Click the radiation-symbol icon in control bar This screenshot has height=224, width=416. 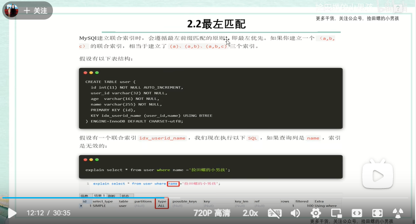(x=398, y=213)
